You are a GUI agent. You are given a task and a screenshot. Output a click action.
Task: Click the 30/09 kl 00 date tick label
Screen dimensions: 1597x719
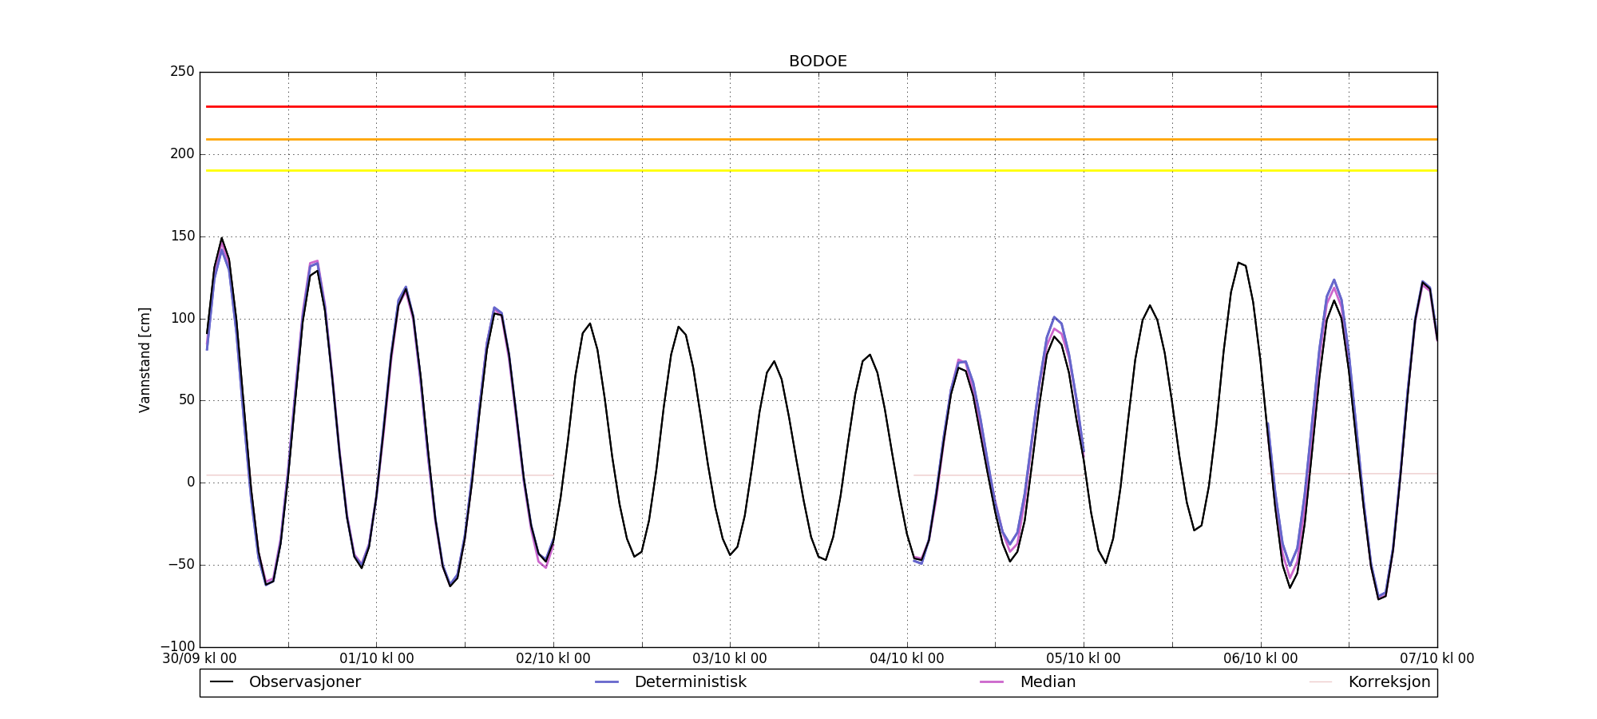tap(200, 659)
